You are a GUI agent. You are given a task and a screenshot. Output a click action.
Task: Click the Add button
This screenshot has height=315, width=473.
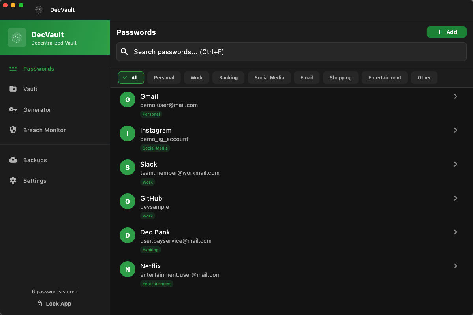click(x=447, y=32)
